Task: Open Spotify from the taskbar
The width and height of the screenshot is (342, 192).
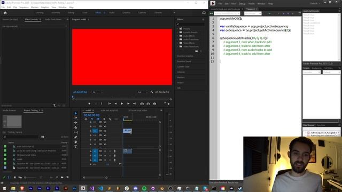Action: pyautogui.click(x=144, y=188)
